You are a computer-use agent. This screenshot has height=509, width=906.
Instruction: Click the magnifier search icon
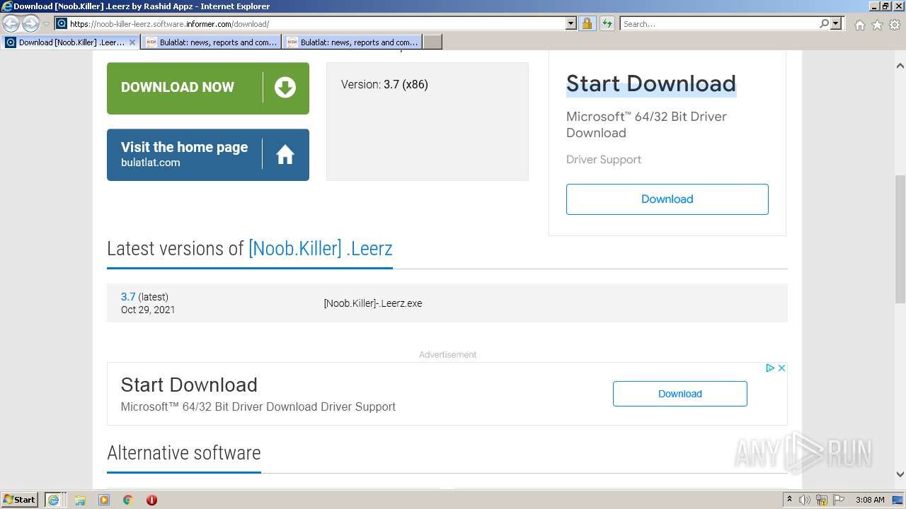pos(824,24)
